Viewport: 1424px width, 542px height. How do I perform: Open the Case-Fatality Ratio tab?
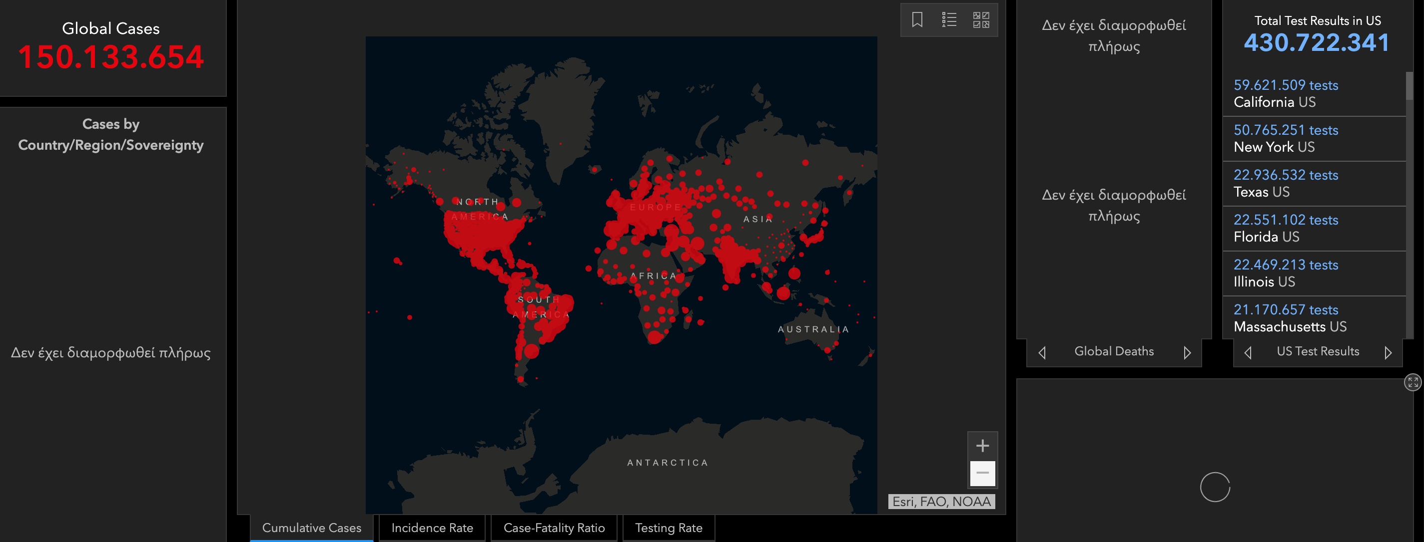[554, 528]
